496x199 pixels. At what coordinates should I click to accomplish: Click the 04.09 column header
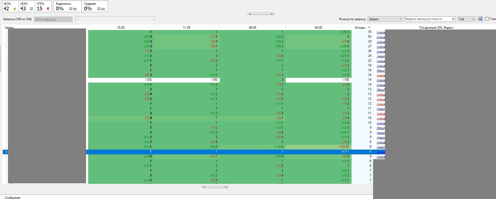318,27
